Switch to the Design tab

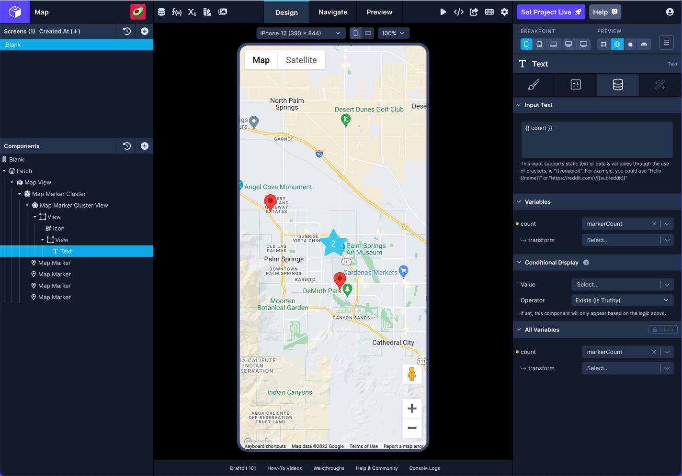[286, 12]
